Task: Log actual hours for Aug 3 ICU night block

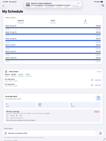Action: tap(98, 85)
